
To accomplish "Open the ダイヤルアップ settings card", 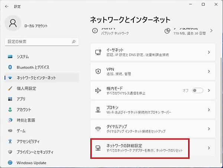I will coord(153,129).
